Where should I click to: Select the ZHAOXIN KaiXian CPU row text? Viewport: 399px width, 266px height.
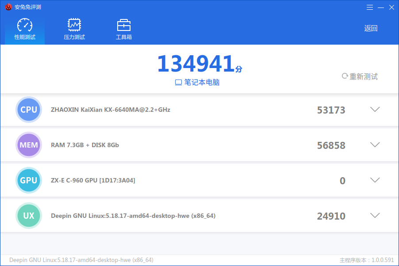(111, 110)
